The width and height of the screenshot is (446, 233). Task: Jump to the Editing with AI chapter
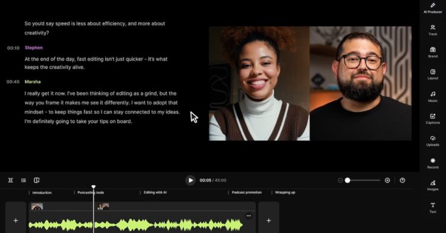(155, 193)
